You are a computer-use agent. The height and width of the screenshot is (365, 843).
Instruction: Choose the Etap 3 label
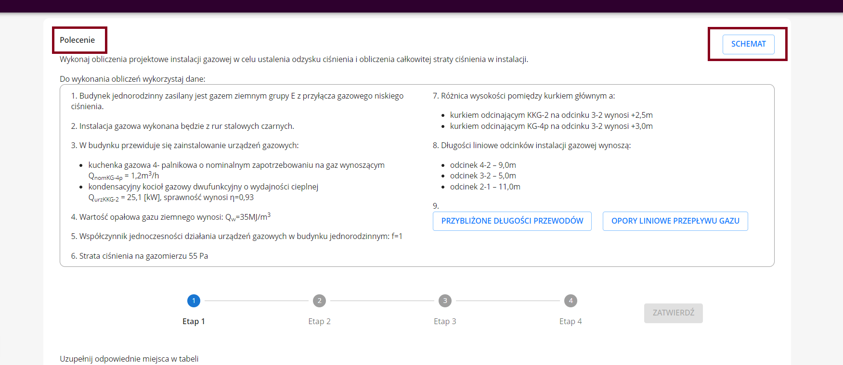(x=445, y=321)
